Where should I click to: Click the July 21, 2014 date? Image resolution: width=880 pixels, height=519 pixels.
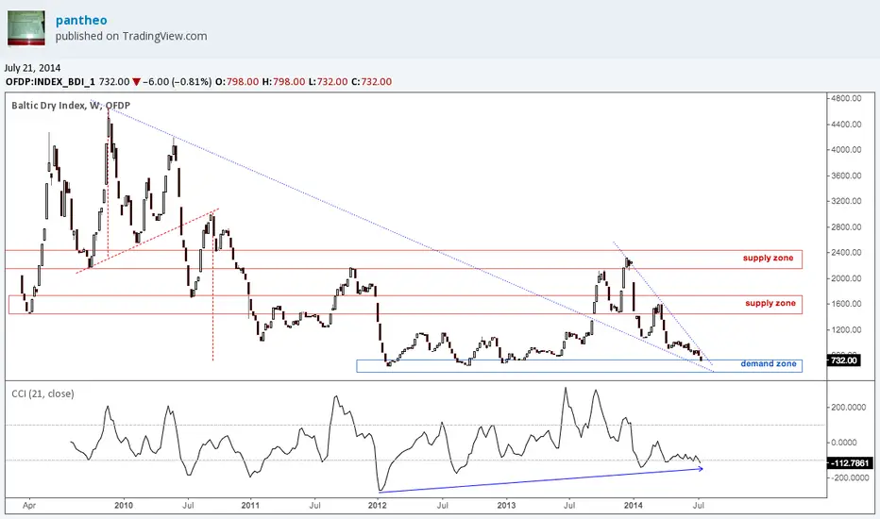pyautogui.click(x=32, y=68)
